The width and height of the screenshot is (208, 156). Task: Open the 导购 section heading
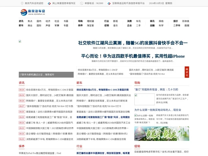[137, 83]
